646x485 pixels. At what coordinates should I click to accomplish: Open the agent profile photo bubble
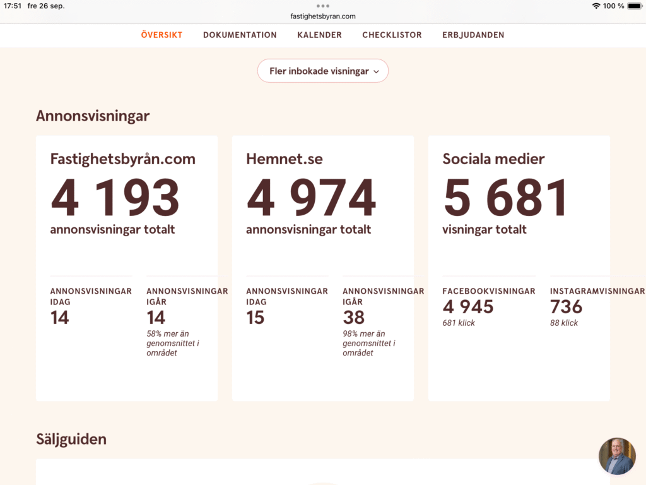617,456
